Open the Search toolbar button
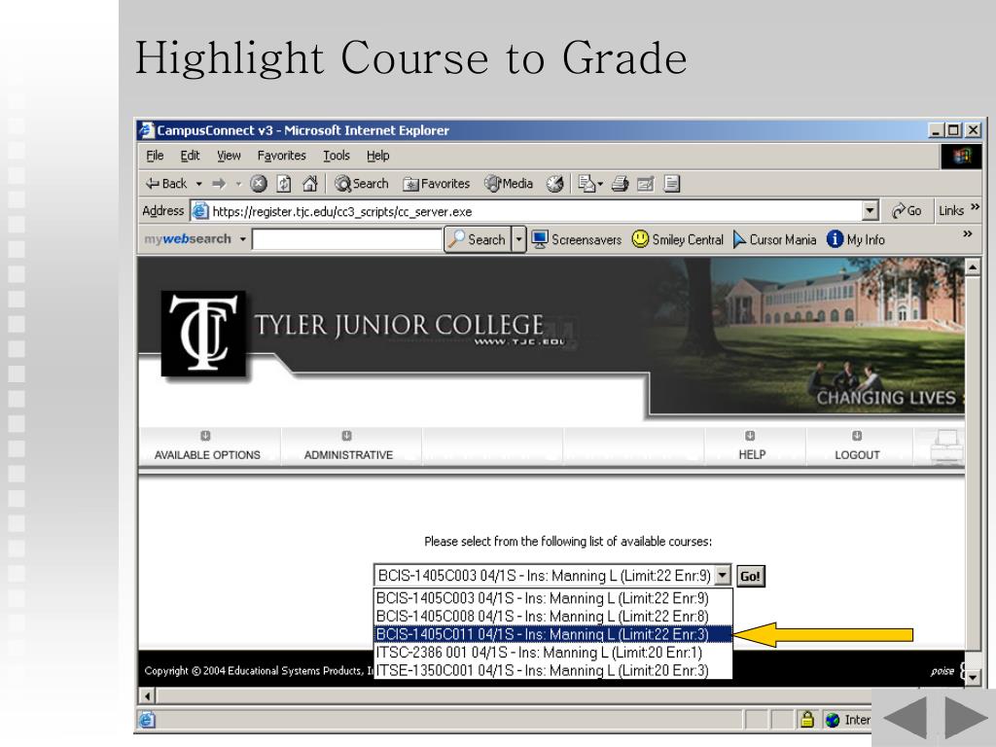 [x=362, y=184]
